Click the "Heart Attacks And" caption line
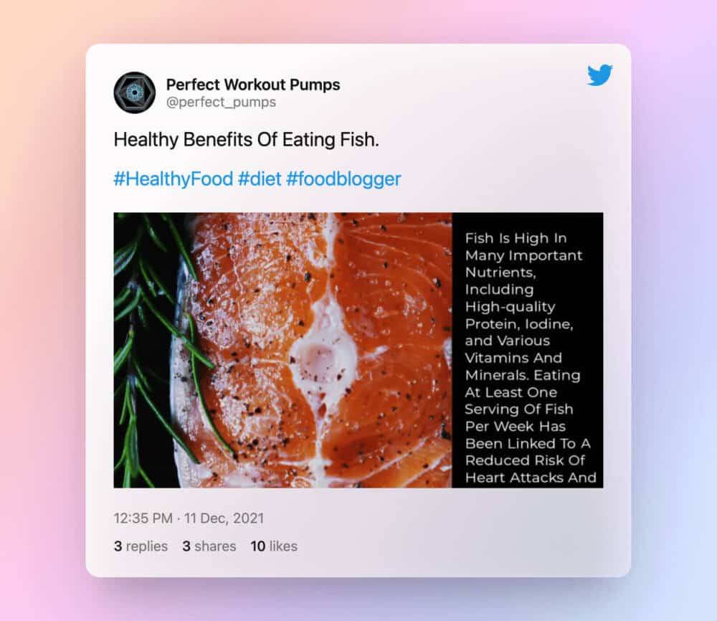This screenshot has width=717, height=621. tap(531, 478)
